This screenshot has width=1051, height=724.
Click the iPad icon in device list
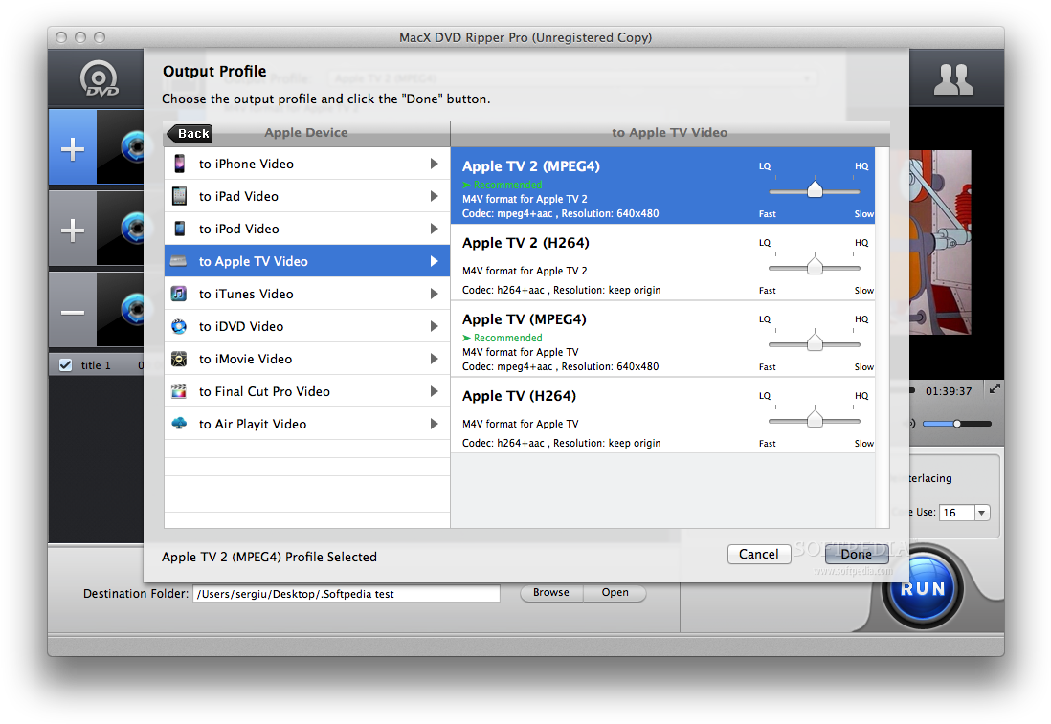coord(180,196)
